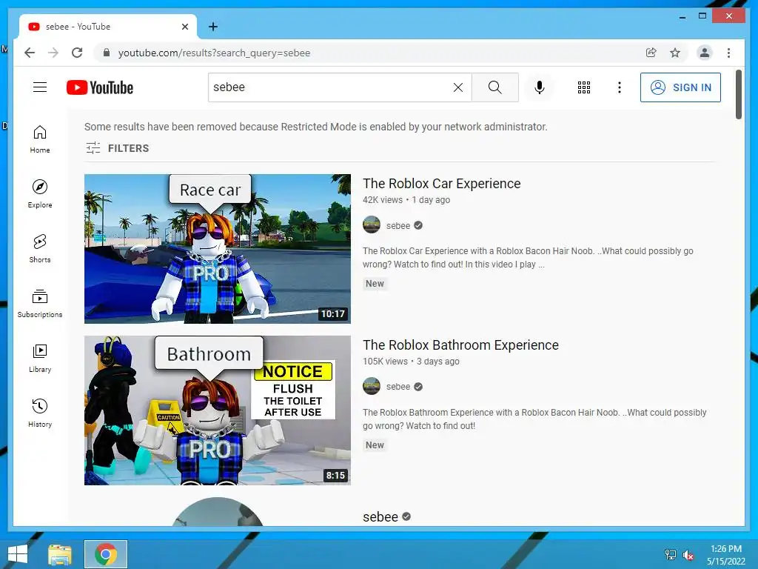
Task: Select the sebee - YouTube tab
Action: coord(108,27)
